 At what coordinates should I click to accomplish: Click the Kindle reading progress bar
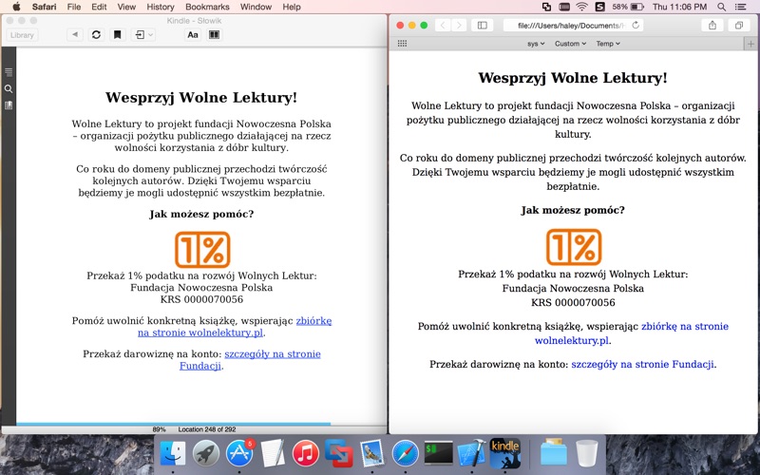click(173, 424)
